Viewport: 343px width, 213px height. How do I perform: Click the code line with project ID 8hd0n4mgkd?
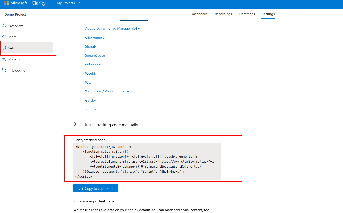(x=134, y=172)
